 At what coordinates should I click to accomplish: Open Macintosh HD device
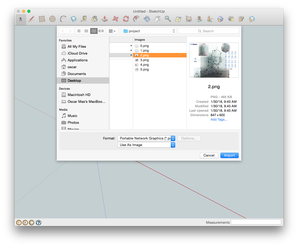(x=83, y=95)
